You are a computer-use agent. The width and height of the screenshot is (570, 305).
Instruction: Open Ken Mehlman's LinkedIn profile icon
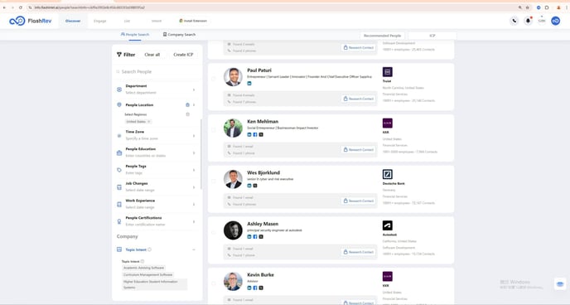click(x=249, y=134)
